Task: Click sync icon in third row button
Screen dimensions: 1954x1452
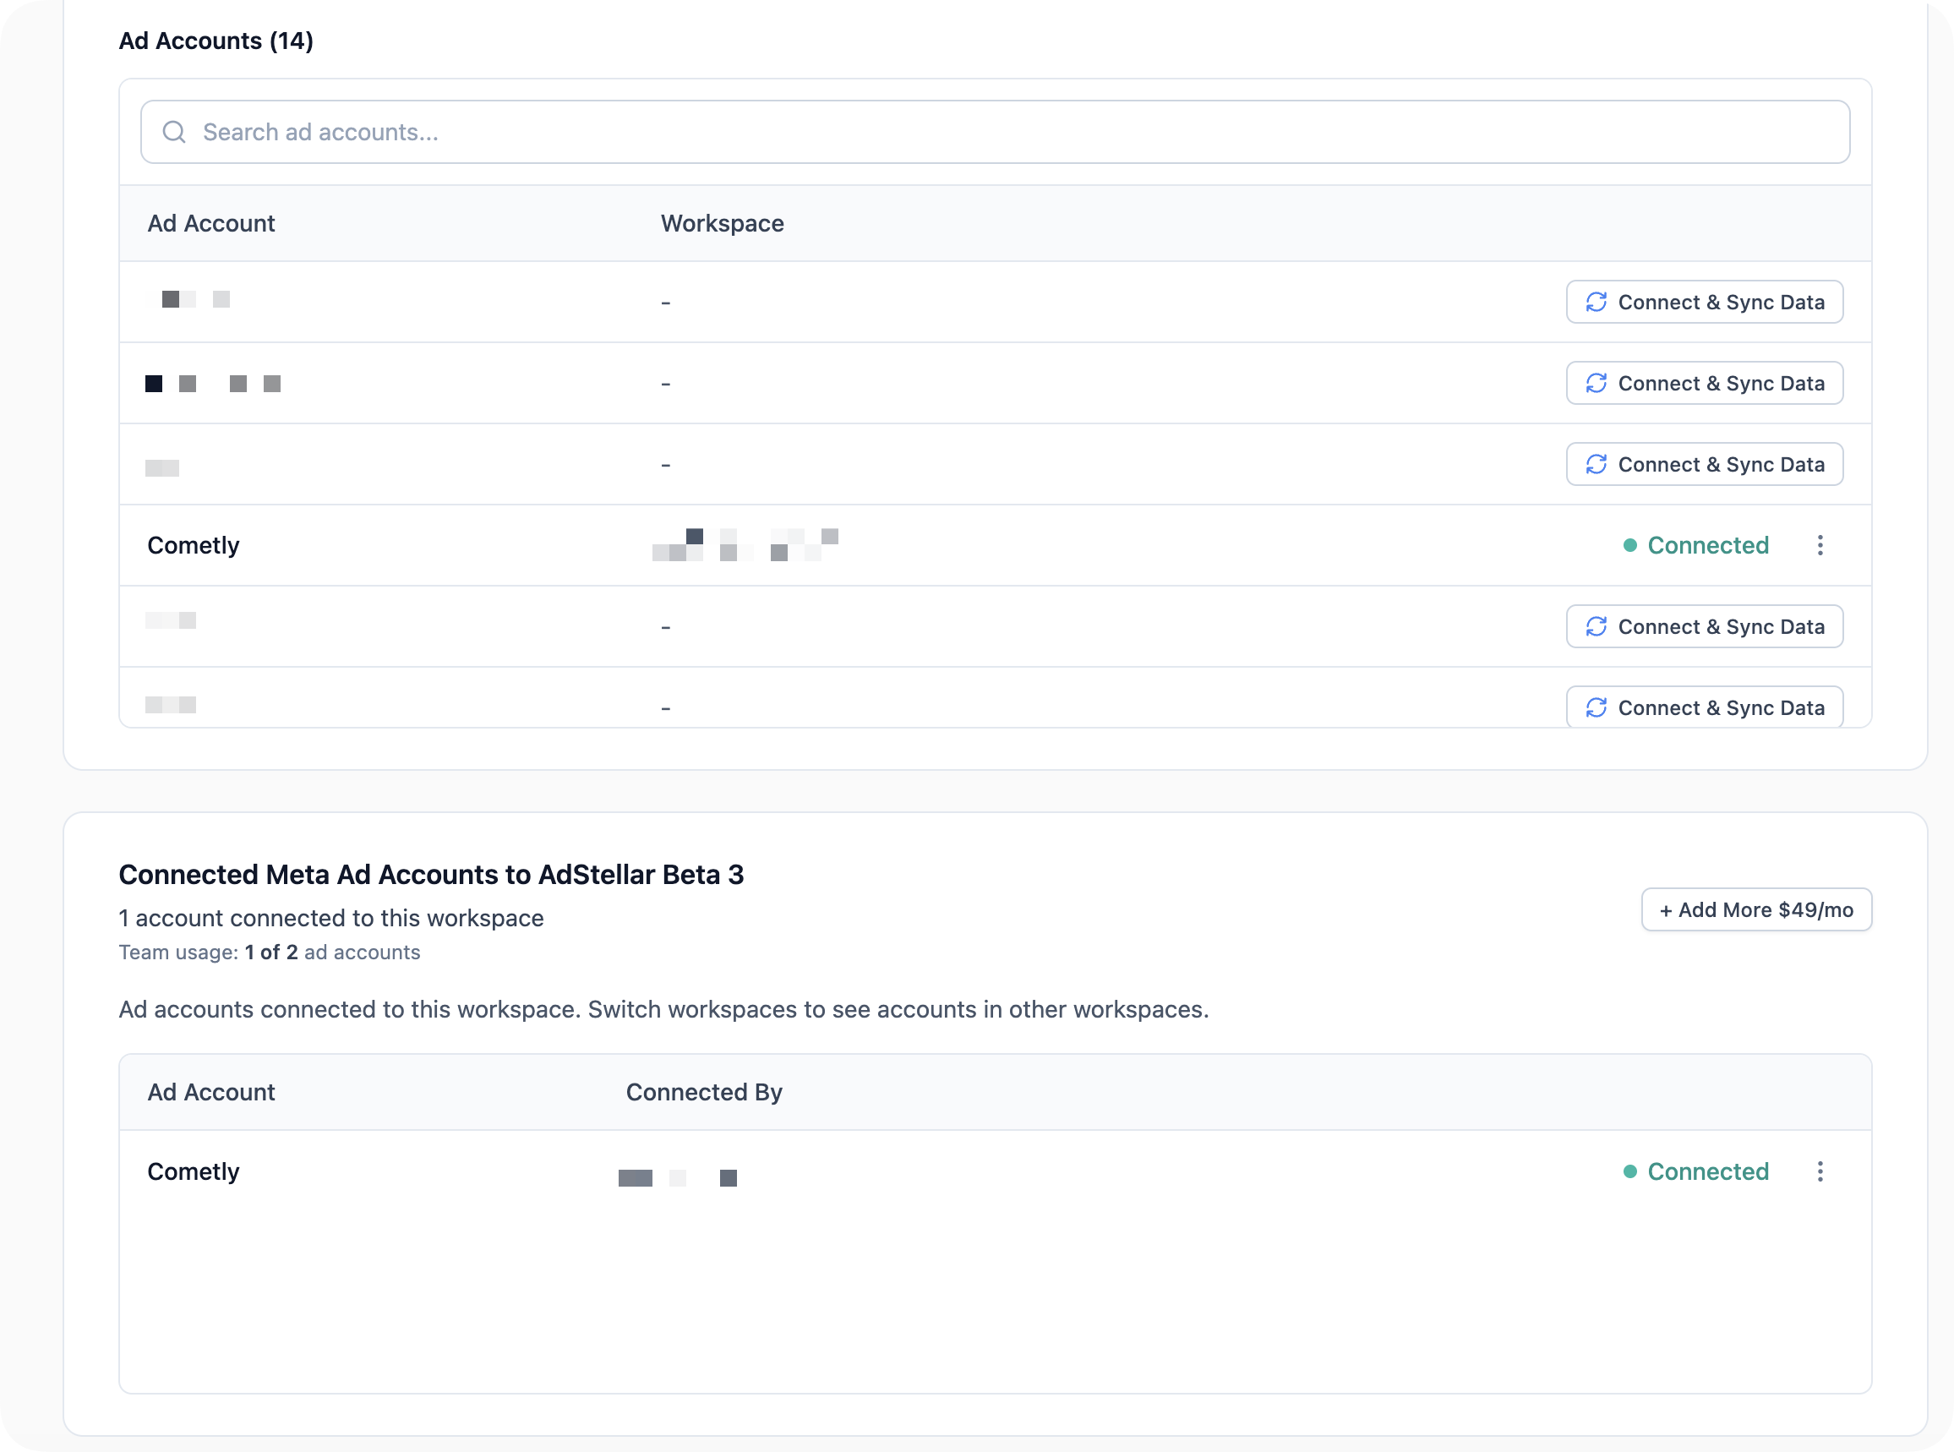Action: (1596, 464)
